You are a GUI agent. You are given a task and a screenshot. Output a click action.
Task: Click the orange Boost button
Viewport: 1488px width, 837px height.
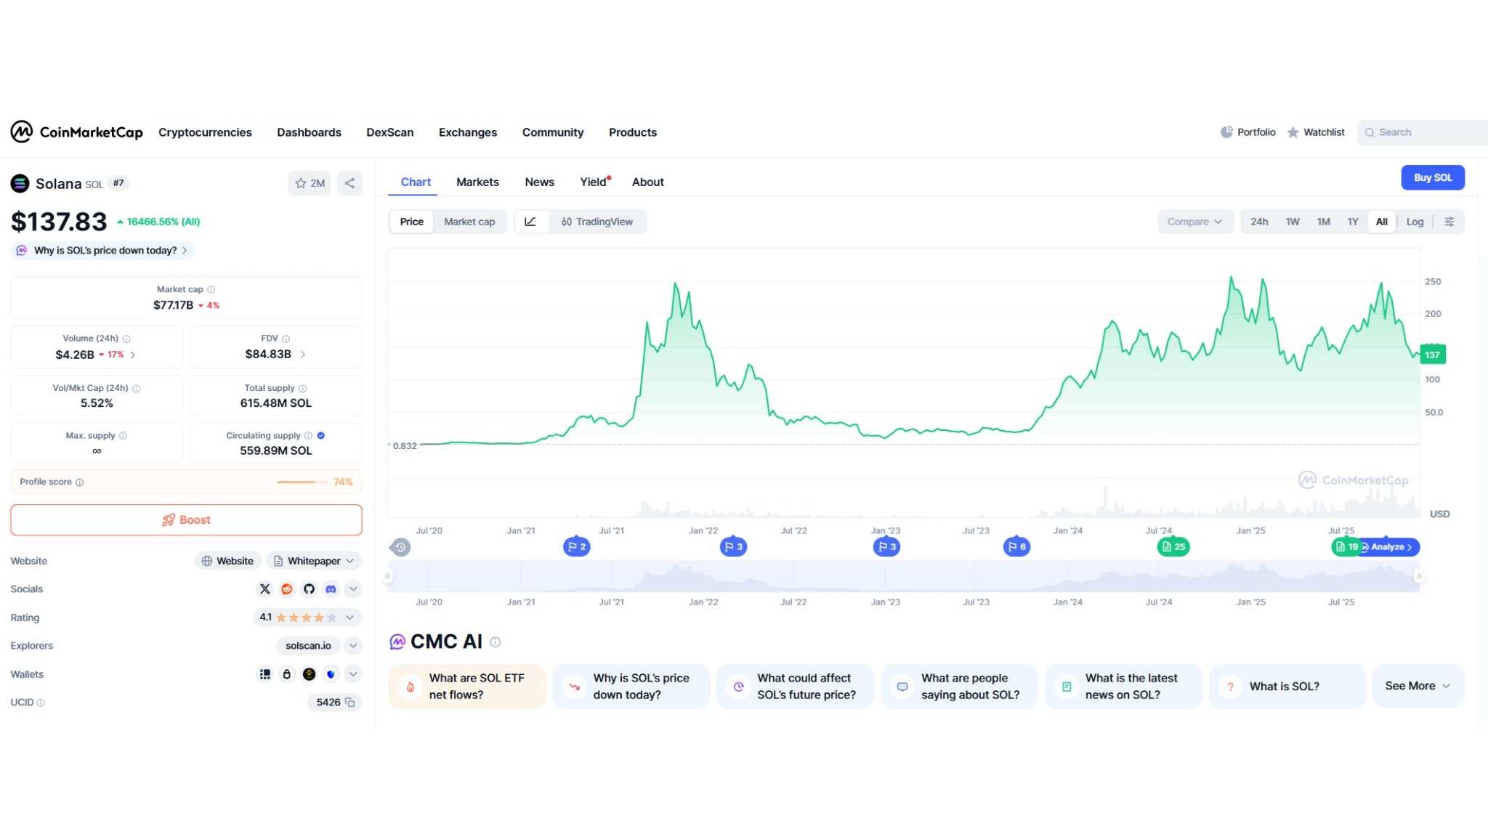[x=186, y=520]
